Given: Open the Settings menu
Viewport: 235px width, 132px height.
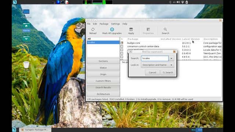Looking at the screenshot, I should click(115, 24).
